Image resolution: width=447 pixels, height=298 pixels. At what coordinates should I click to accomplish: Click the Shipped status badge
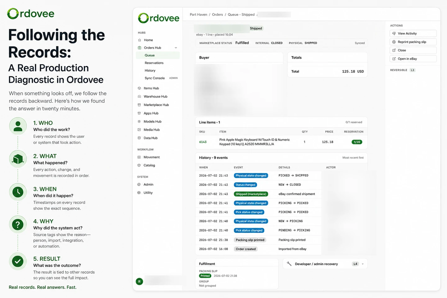(x=256, y=28)
